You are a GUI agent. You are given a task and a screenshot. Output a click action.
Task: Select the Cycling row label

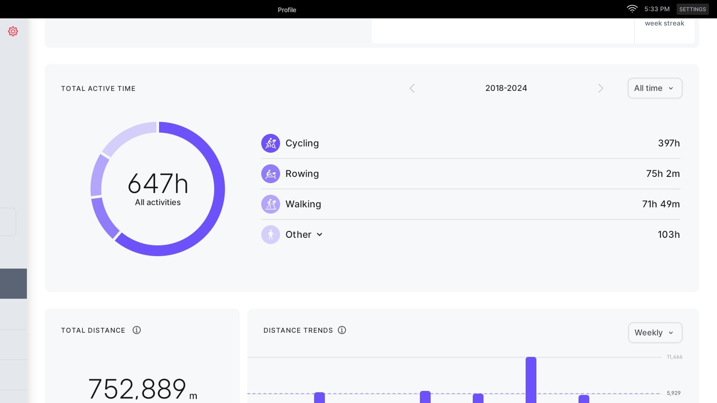click(x=302, y=143)
